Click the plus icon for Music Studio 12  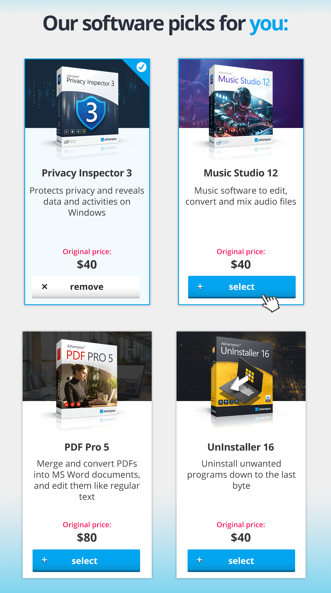tap(200, 287)
